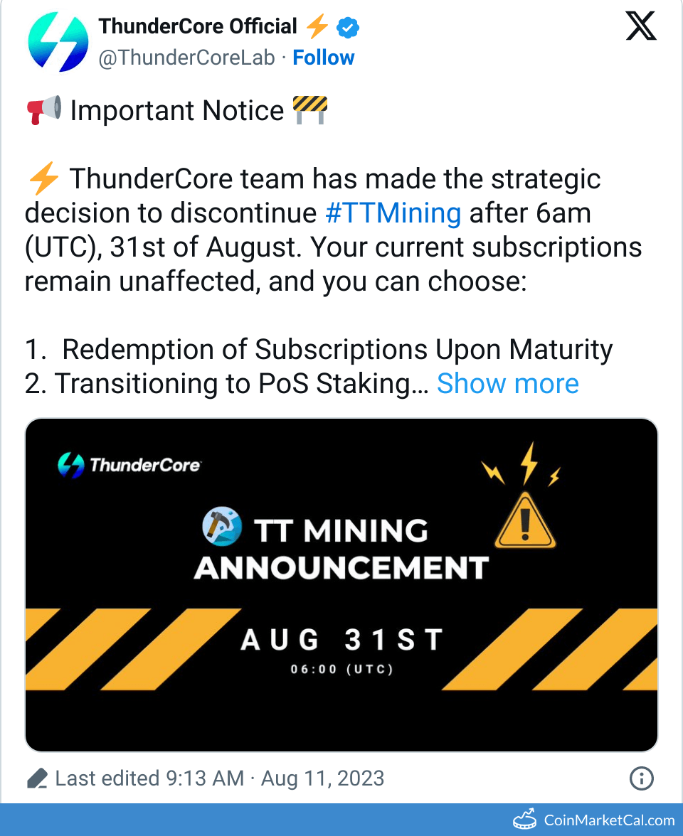The width and height of the screenshot is (683, 836).
Task: Click the AUG 31ST date in the banner
Action: [342, 640]
